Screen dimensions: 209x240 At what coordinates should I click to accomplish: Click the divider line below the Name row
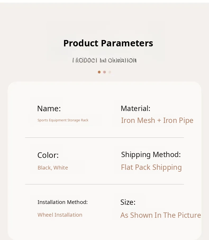click(104, 138)
